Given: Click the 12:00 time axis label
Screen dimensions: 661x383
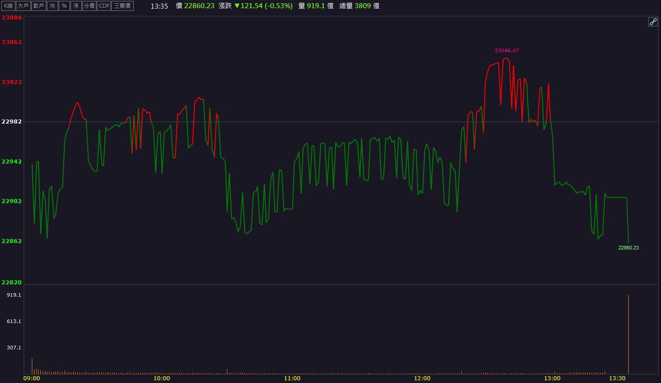Looking at the screenshot, I should (x=422, y=378).
